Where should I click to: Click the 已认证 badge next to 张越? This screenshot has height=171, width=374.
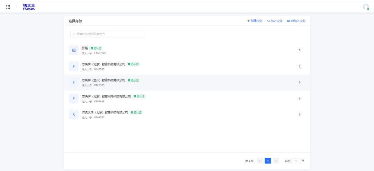[96, 48]
